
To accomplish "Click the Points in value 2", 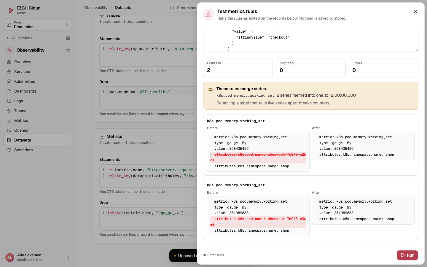I will [209, 70].
